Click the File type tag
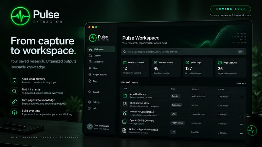 (173, 132)
